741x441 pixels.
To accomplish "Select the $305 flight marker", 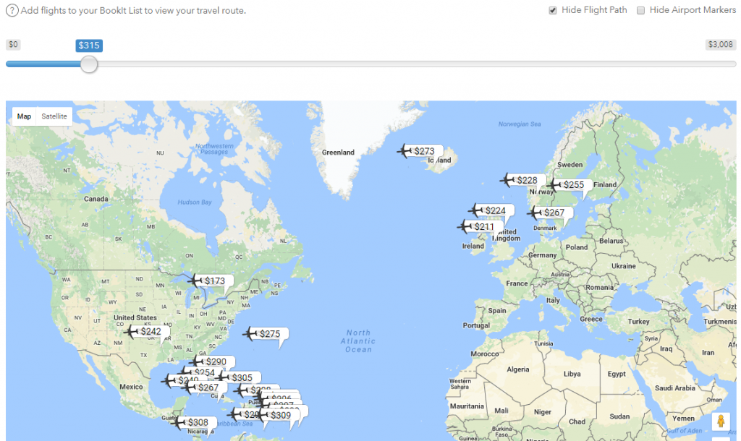I will [237, 377].
